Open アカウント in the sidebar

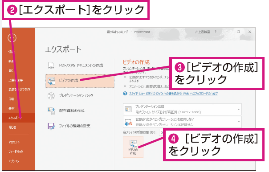[x=14, y=142]
